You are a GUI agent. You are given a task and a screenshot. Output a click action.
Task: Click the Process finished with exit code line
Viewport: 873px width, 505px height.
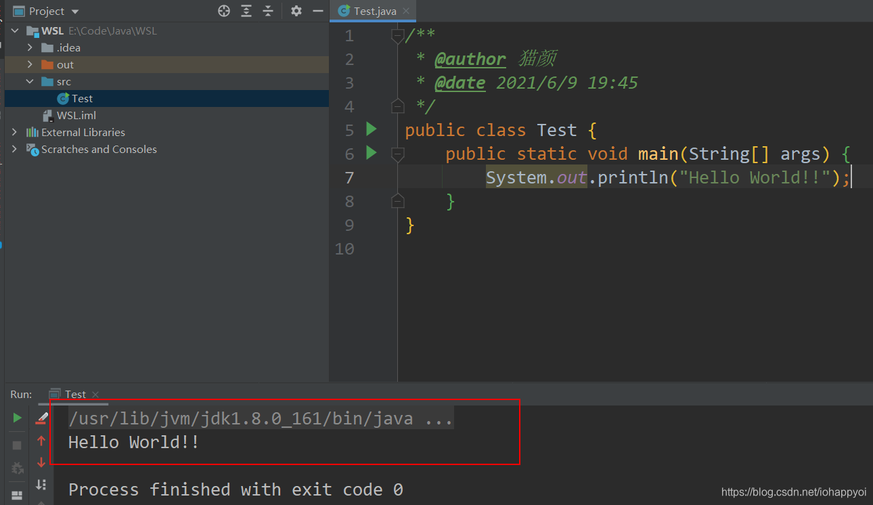(236, 489)
